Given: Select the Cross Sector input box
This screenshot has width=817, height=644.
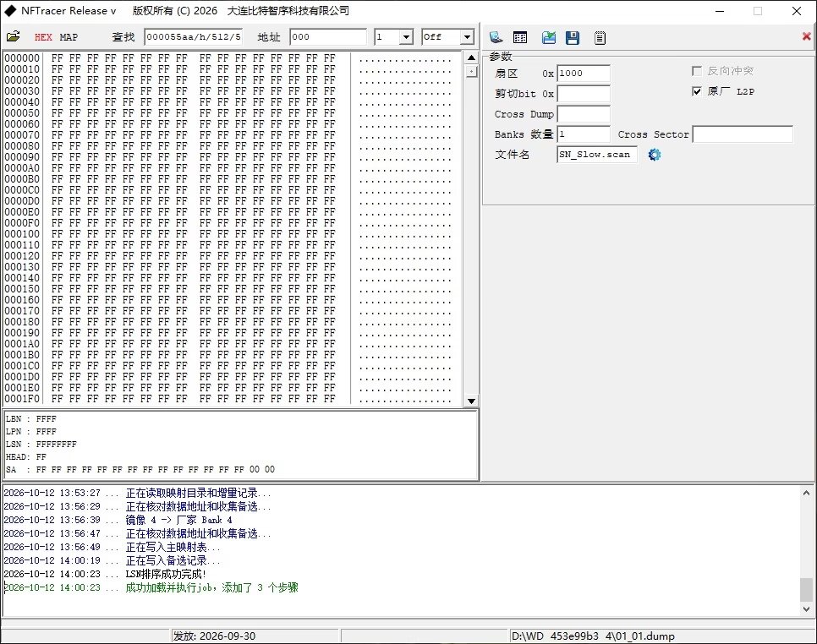Looking at the screenshot, I should click(x=743, y=134).
